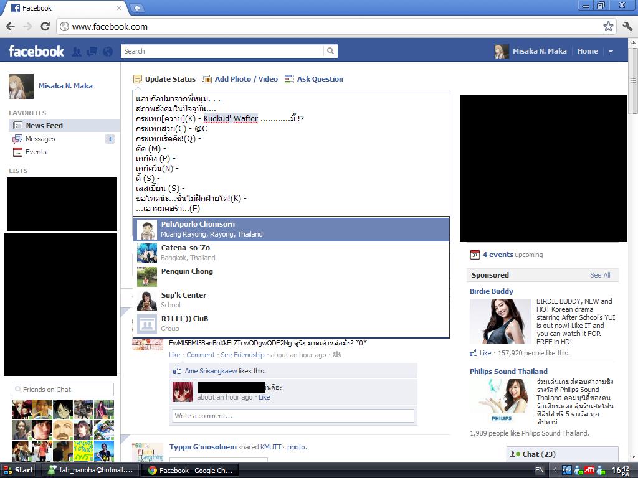Click Ame Srisangkaew name
Viewport: 638px width, 478px height.
pos(211,371)
